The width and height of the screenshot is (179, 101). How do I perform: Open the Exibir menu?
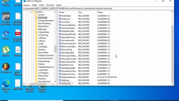point(42,5)
